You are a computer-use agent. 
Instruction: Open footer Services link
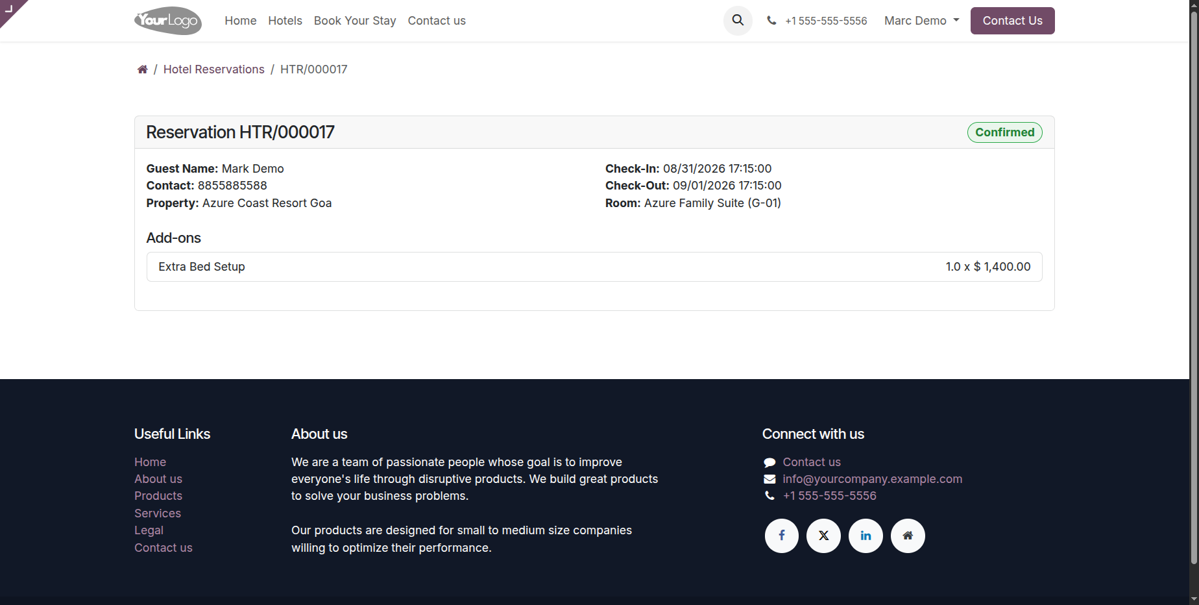158,513
